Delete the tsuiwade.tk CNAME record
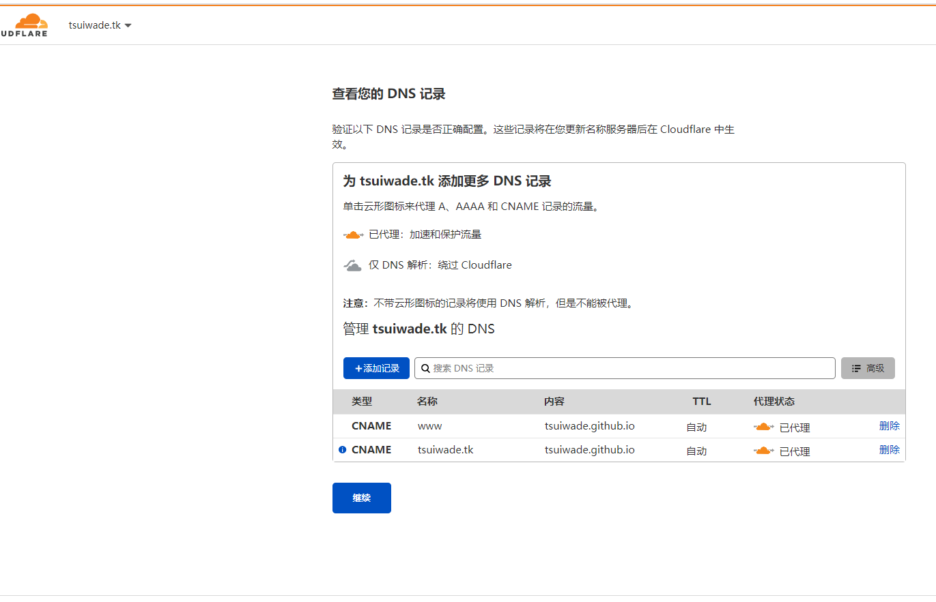936x602 pixels. pos(890,450)
